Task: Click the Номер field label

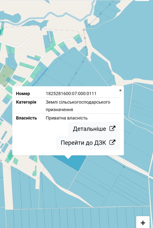Action: click(x=23, y=93)
